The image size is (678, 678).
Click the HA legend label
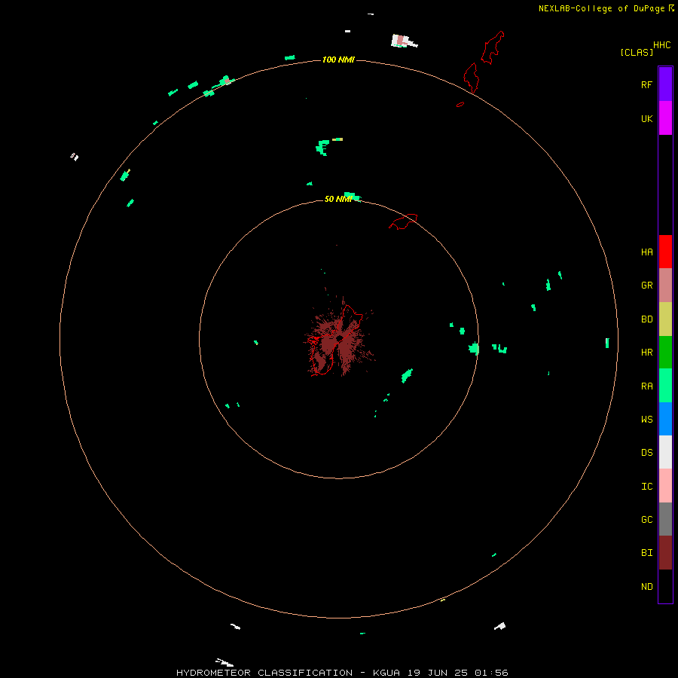[646, 252]
